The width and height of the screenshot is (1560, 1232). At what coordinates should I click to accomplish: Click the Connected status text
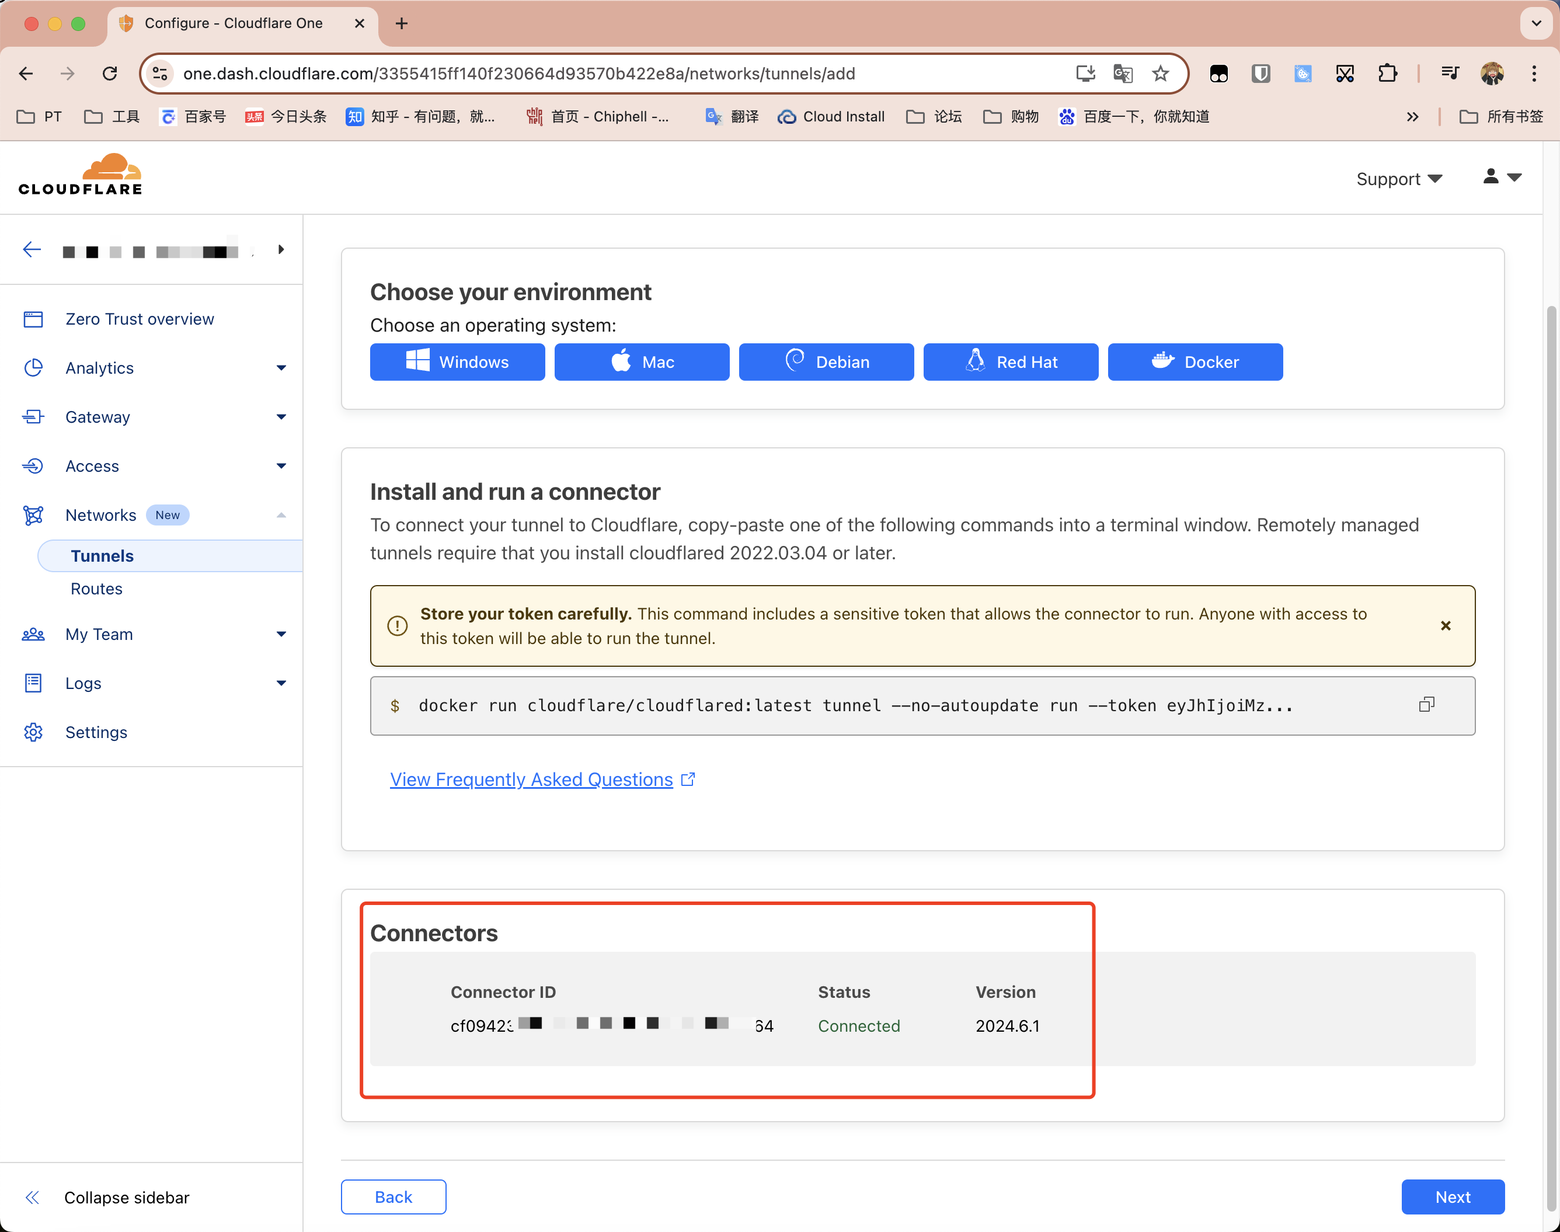point(859,1026)
